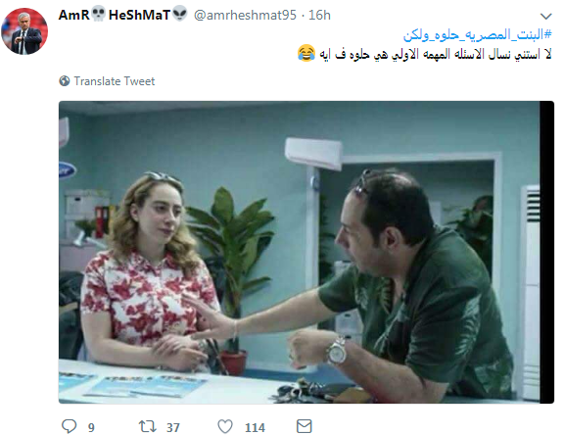Click the like count 114
Viewport: 564px width, 435px height.
tap(255, 427)
